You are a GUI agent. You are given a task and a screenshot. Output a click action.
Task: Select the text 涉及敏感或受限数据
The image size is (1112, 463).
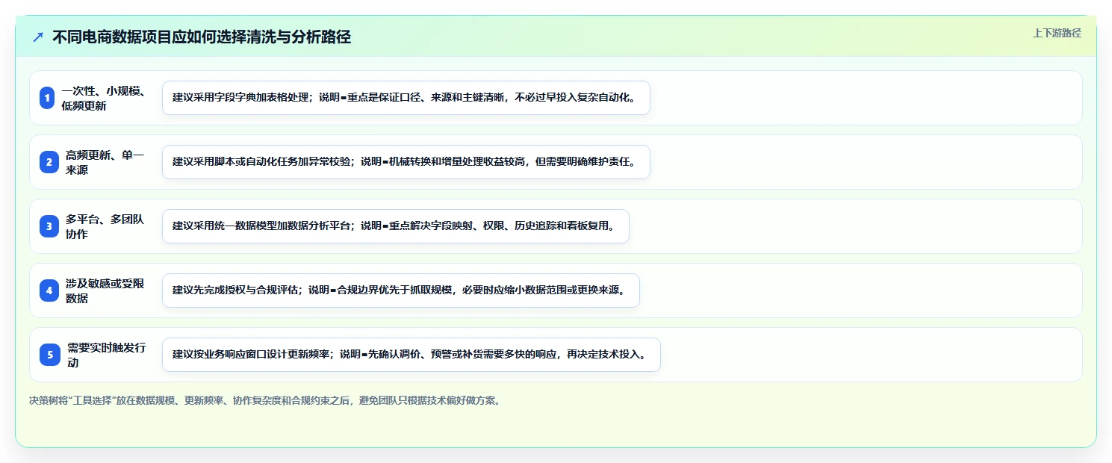click(x=105, y=290)
